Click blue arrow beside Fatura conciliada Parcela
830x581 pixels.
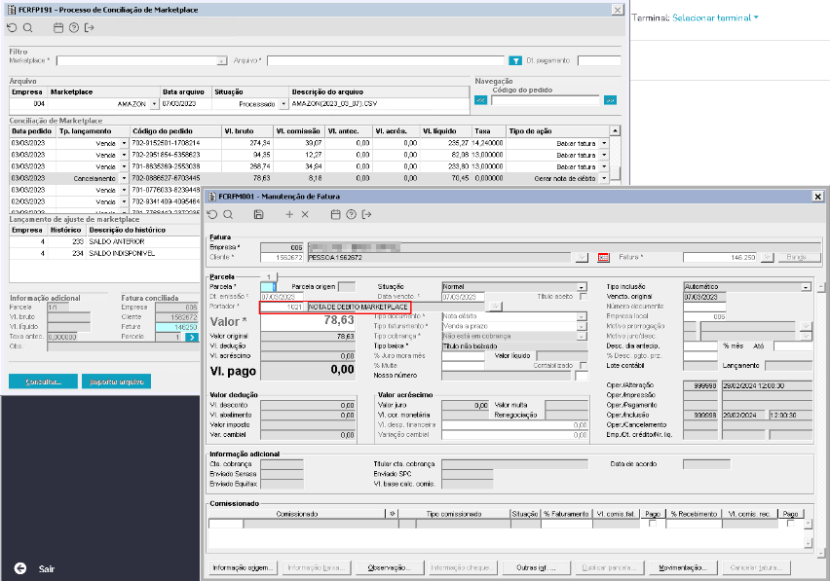[x=192, y=337]
